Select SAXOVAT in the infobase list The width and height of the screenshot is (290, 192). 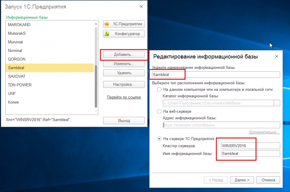pyautogui.click(x=50, y=76)
